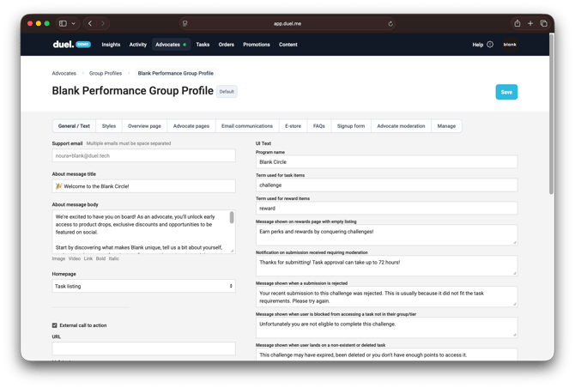Reload the page using the refresh icon
575x388 pixels.
(x=390, y=24)
